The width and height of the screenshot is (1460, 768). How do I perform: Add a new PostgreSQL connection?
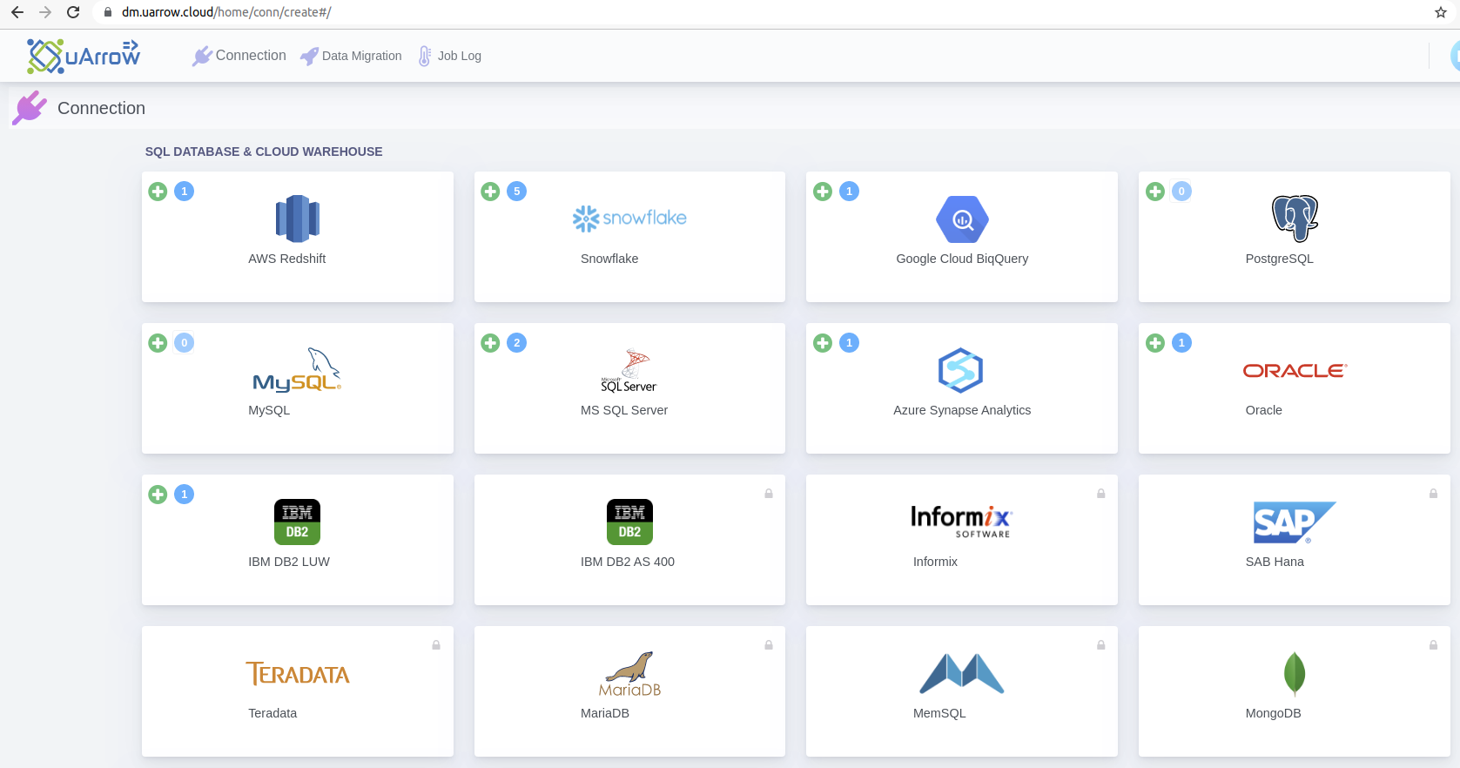1155,192
